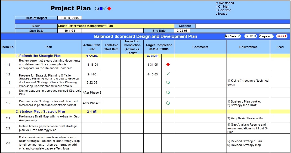Select green check status for item 1.2
291x153 pixels.
pyautogui.click(x=168, y=74)
